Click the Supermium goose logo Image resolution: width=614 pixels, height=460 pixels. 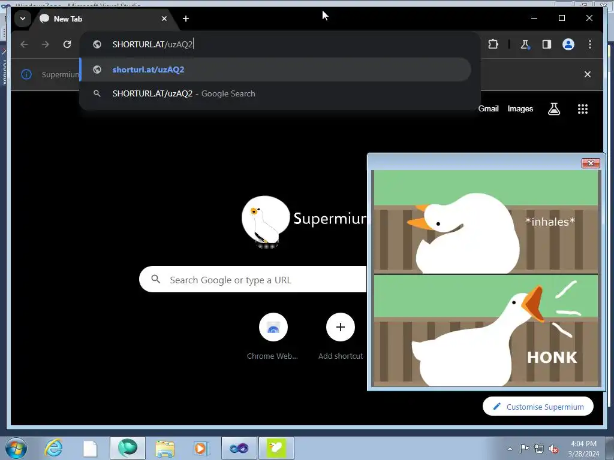265,221
